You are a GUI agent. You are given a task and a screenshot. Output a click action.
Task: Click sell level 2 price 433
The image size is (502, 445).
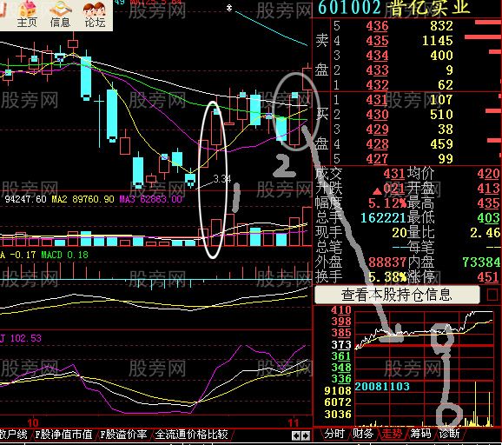point(377,70)
